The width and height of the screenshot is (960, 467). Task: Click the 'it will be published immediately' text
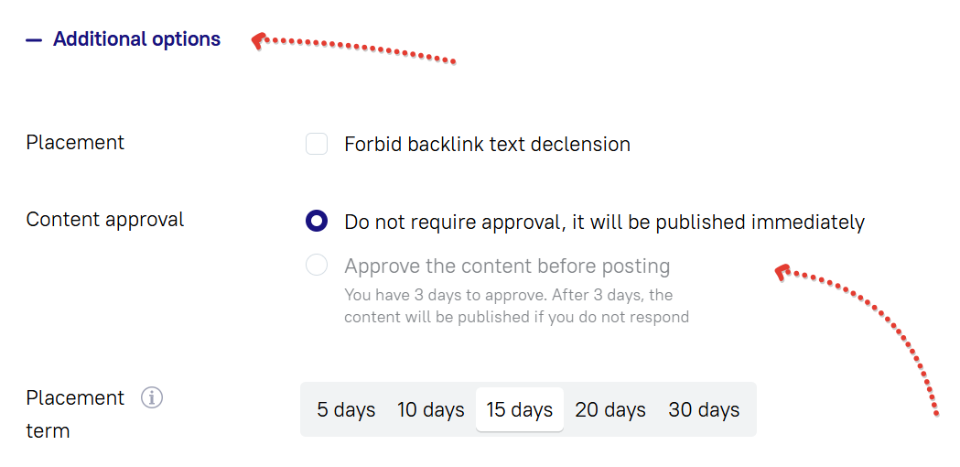(x=723, y=222)
